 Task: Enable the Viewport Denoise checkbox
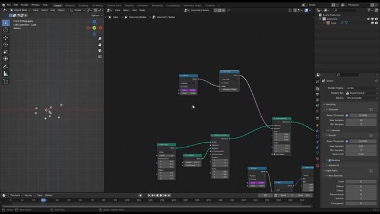click(330, 131)
